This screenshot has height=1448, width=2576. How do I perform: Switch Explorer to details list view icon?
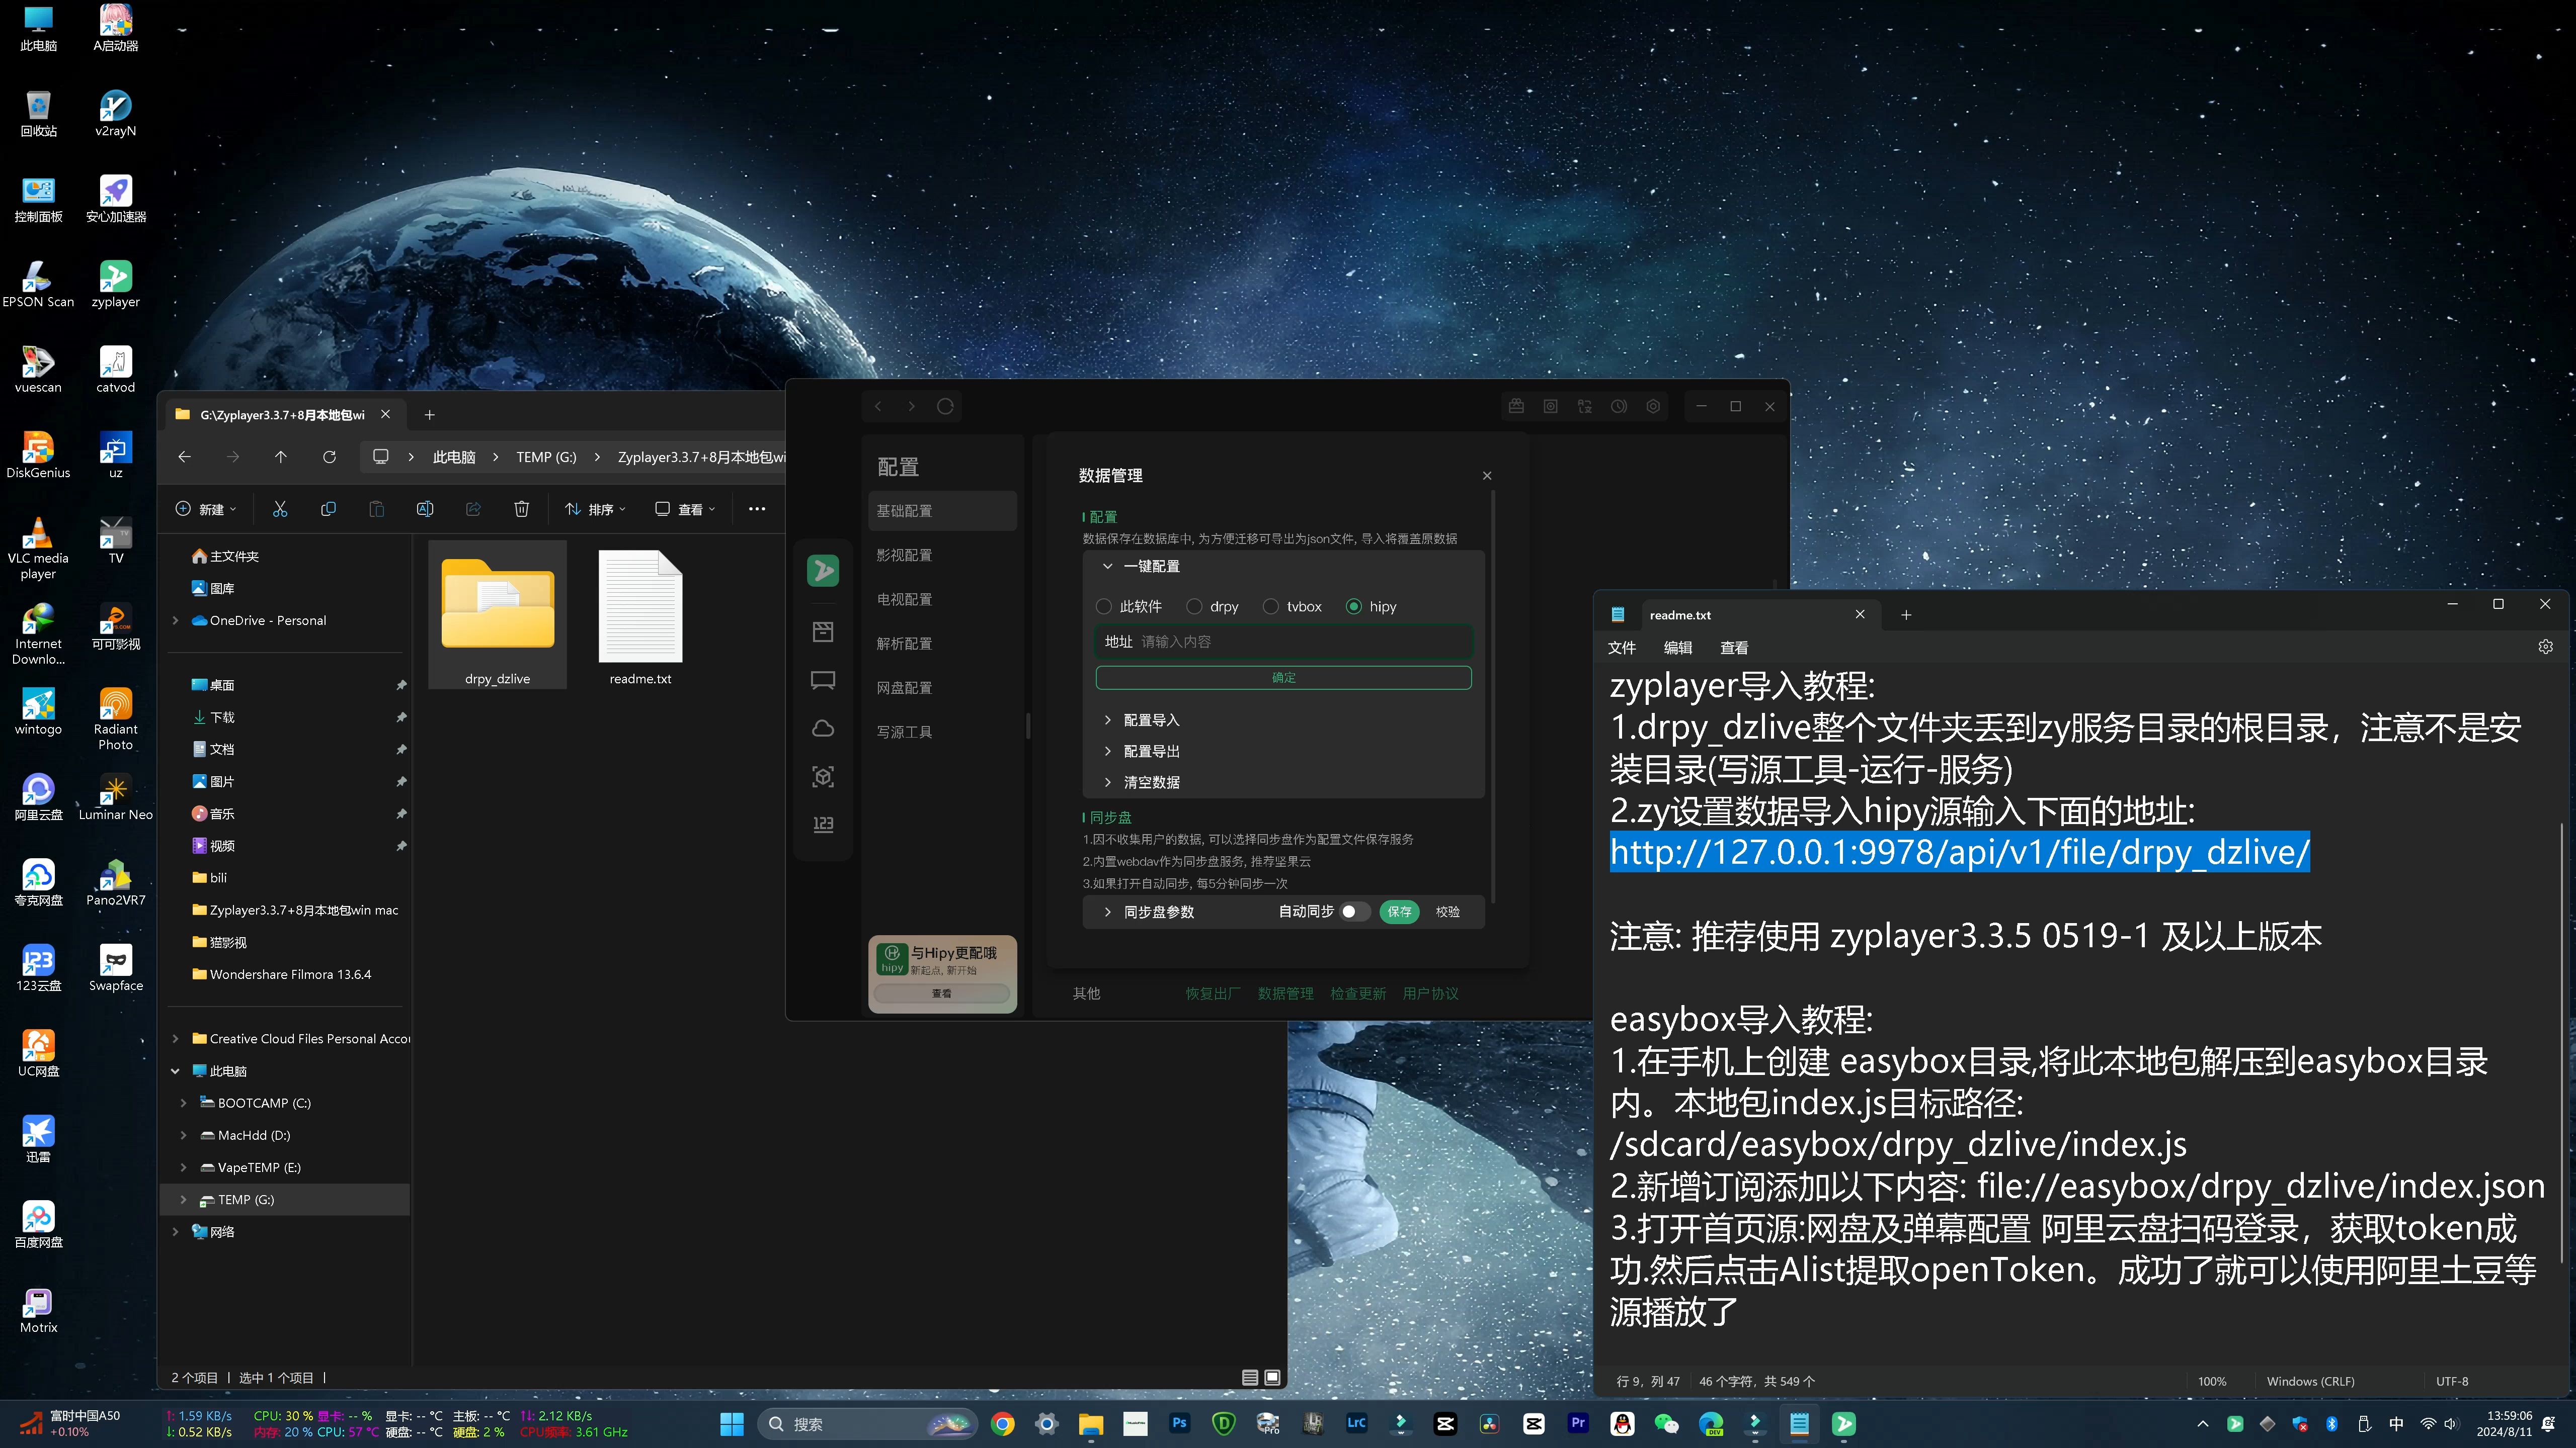coord(1250,1377)
